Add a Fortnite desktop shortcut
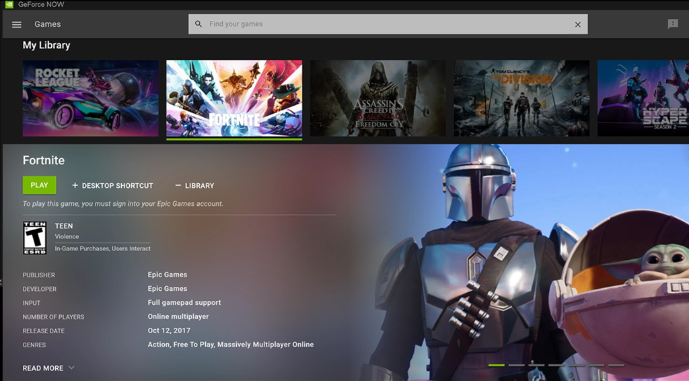Screen dimensions: 689x381 coord(112,185)
